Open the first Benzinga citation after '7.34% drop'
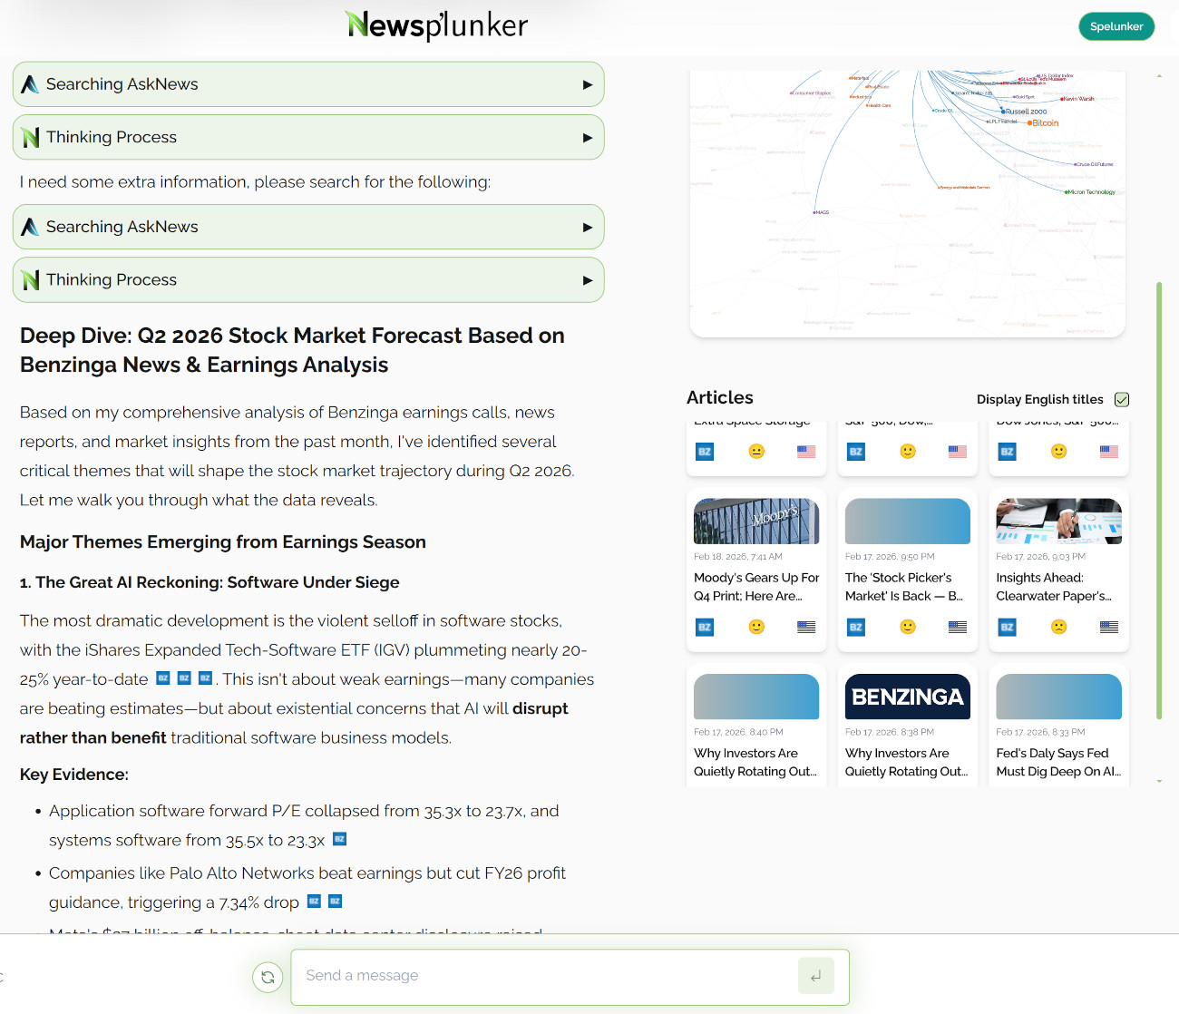 point(314,901)
